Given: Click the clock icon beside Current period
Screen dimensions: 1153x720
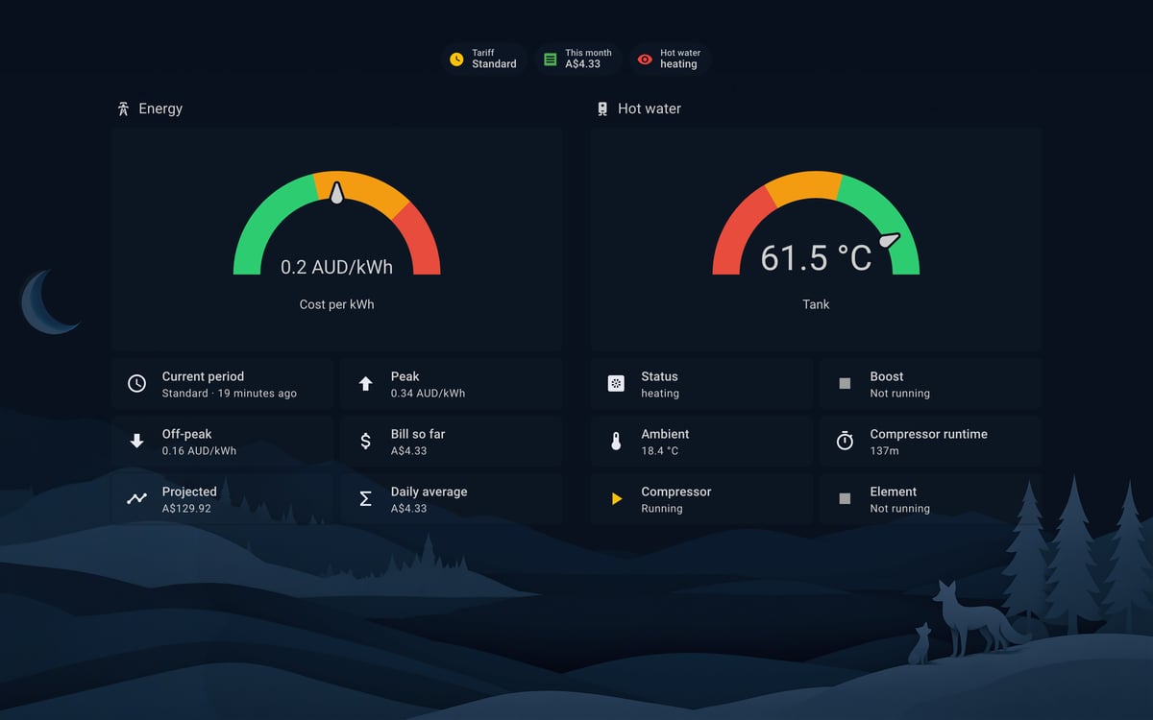Looking at the screenshot, I should [x=136, y=384].
